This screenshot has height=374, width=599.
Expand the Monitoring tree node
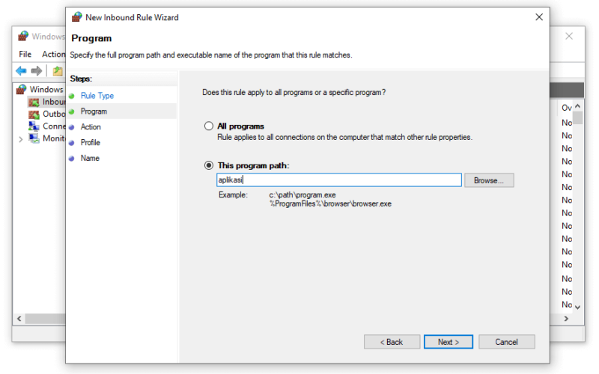(x=21, y=139)
